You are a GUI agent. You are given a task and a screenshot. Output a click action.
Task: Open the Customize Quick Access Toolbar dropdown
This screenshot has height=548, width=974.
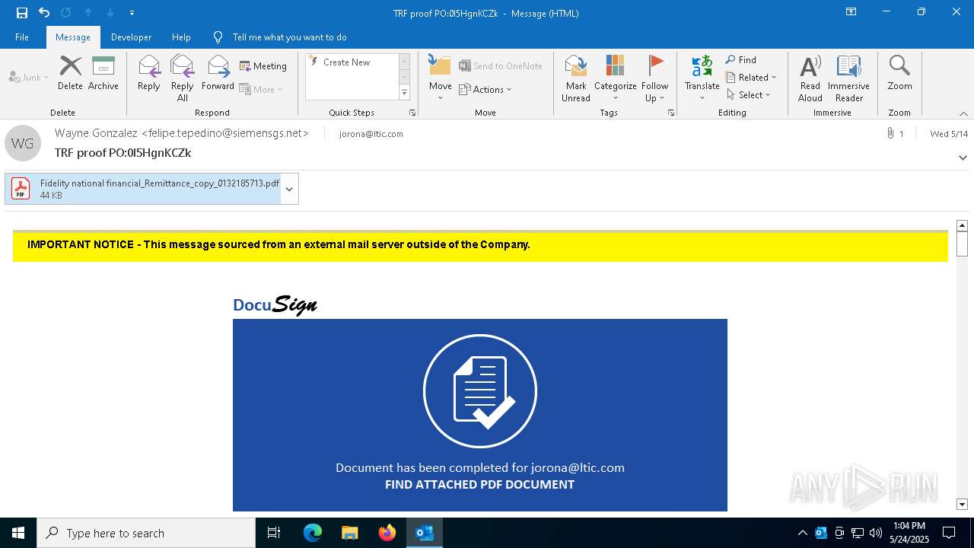[132, 13]
